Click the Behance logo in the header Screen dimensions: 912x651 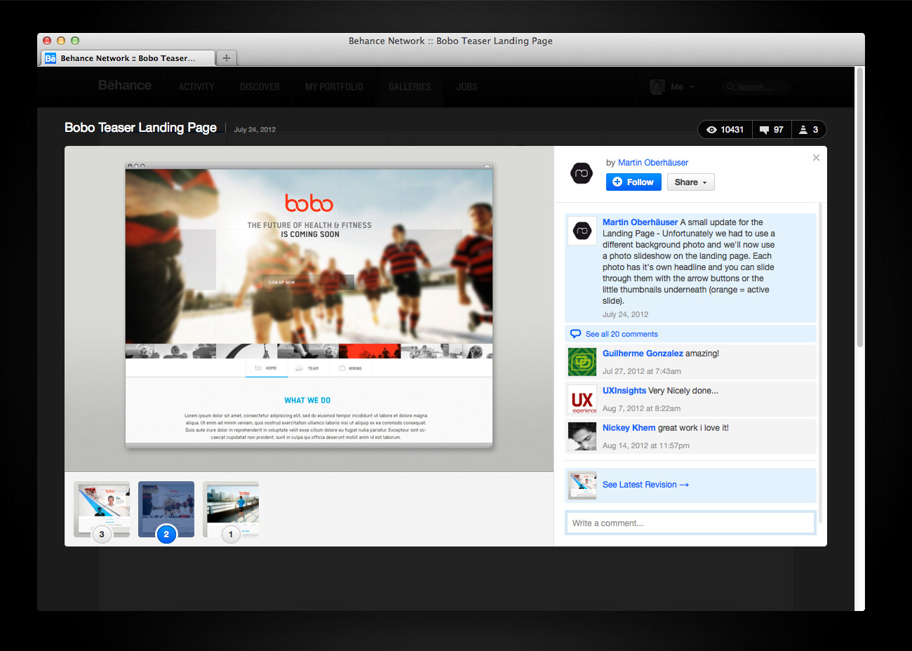click(125, 86)
